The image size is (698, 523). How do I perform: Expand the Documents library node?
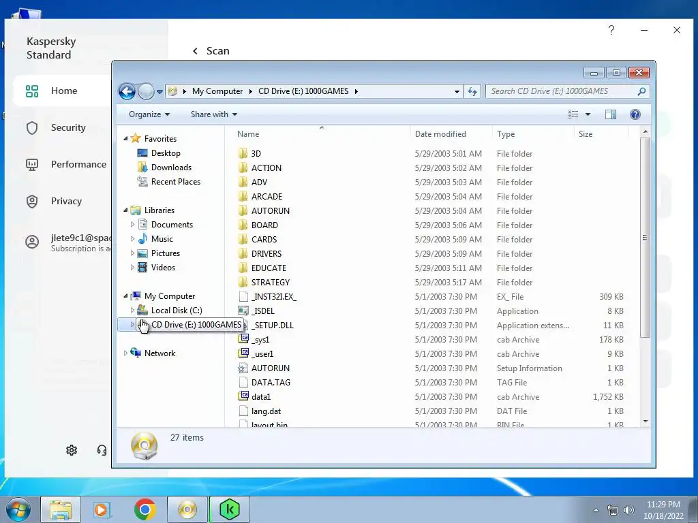[x=132, y=225]
